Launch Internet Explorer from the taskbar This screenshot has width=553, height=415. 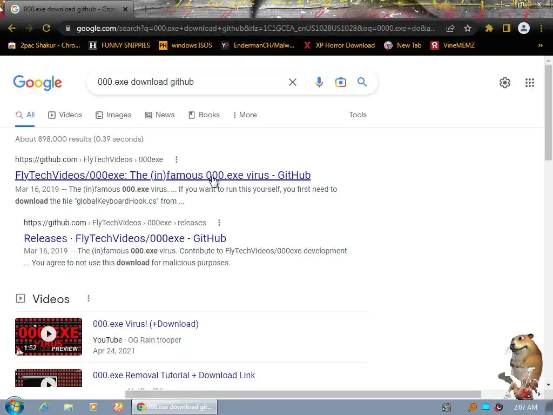click(x=44, y=407)
